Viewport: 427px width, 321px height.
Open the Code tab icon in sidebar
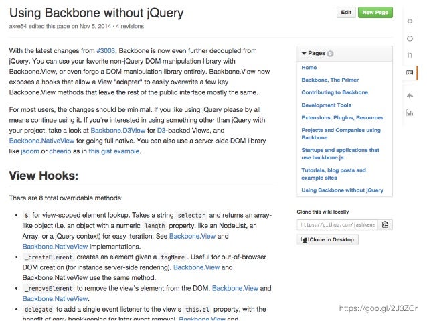[410, 21]
